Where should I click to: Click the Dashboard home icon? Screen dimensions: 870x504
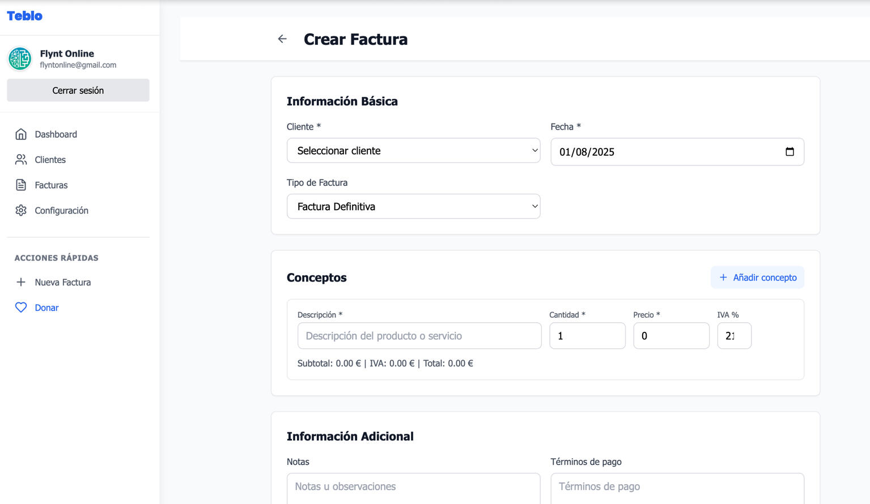pyautogui.click(x=21, y=134)
